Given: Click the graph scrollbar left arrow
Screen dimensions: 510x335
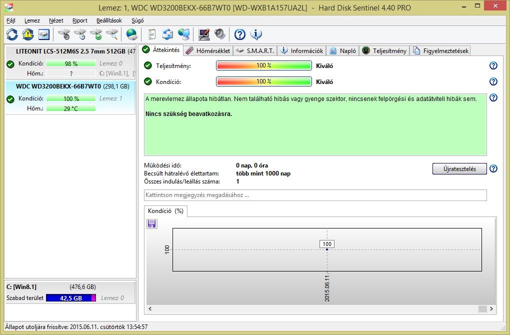Looking at the screenshot, I should (x=150, y=308).
